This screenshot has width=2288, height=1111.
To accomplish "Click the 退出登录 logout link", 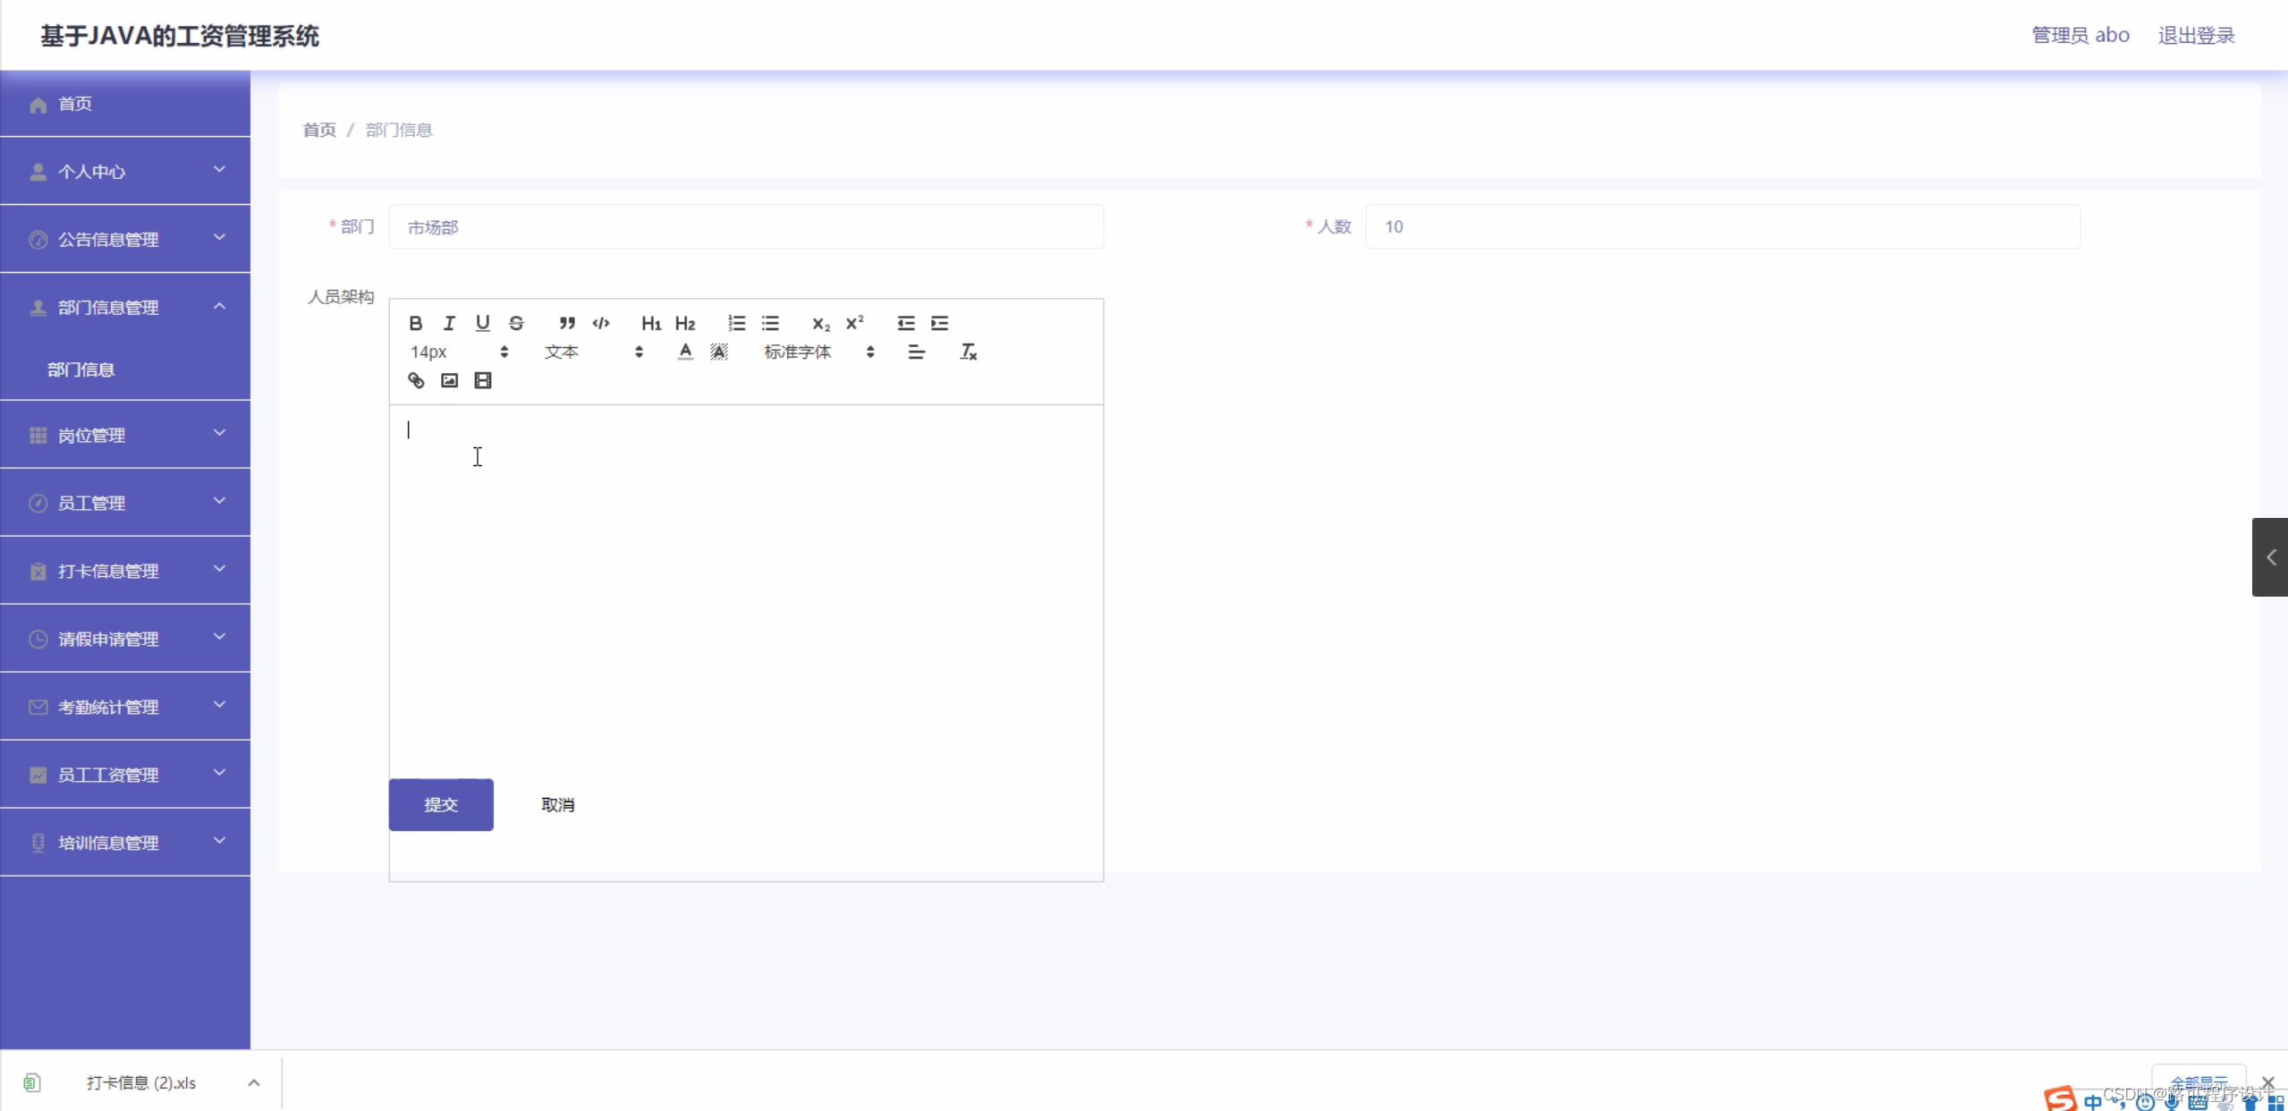I will click(x=2196, y=35).
